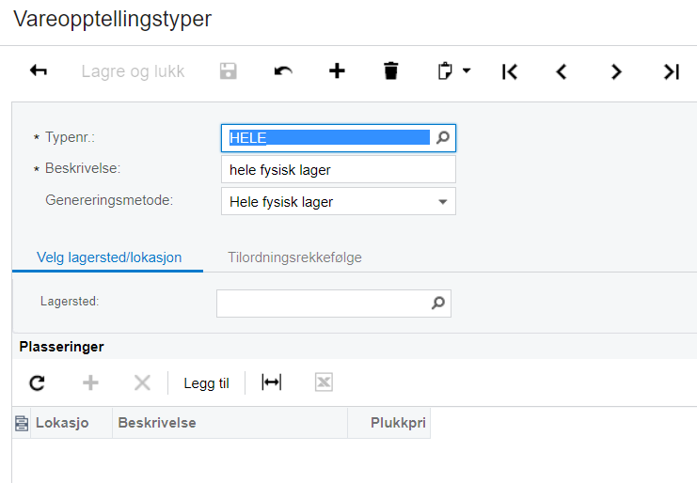The height and width of the screenshot is (483, 697).
Task: Sort by Beskrivelse column header in grid
Action: pyautogui.click(x=230, y=423)
